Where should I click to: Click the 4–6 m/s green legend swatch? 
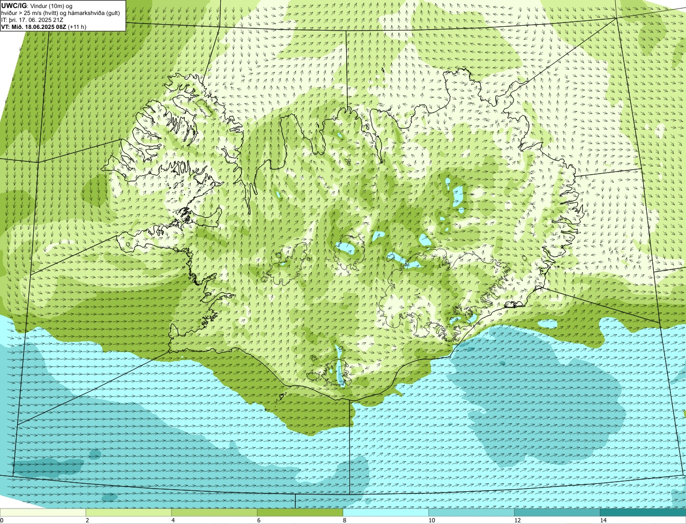coord(214,512)
